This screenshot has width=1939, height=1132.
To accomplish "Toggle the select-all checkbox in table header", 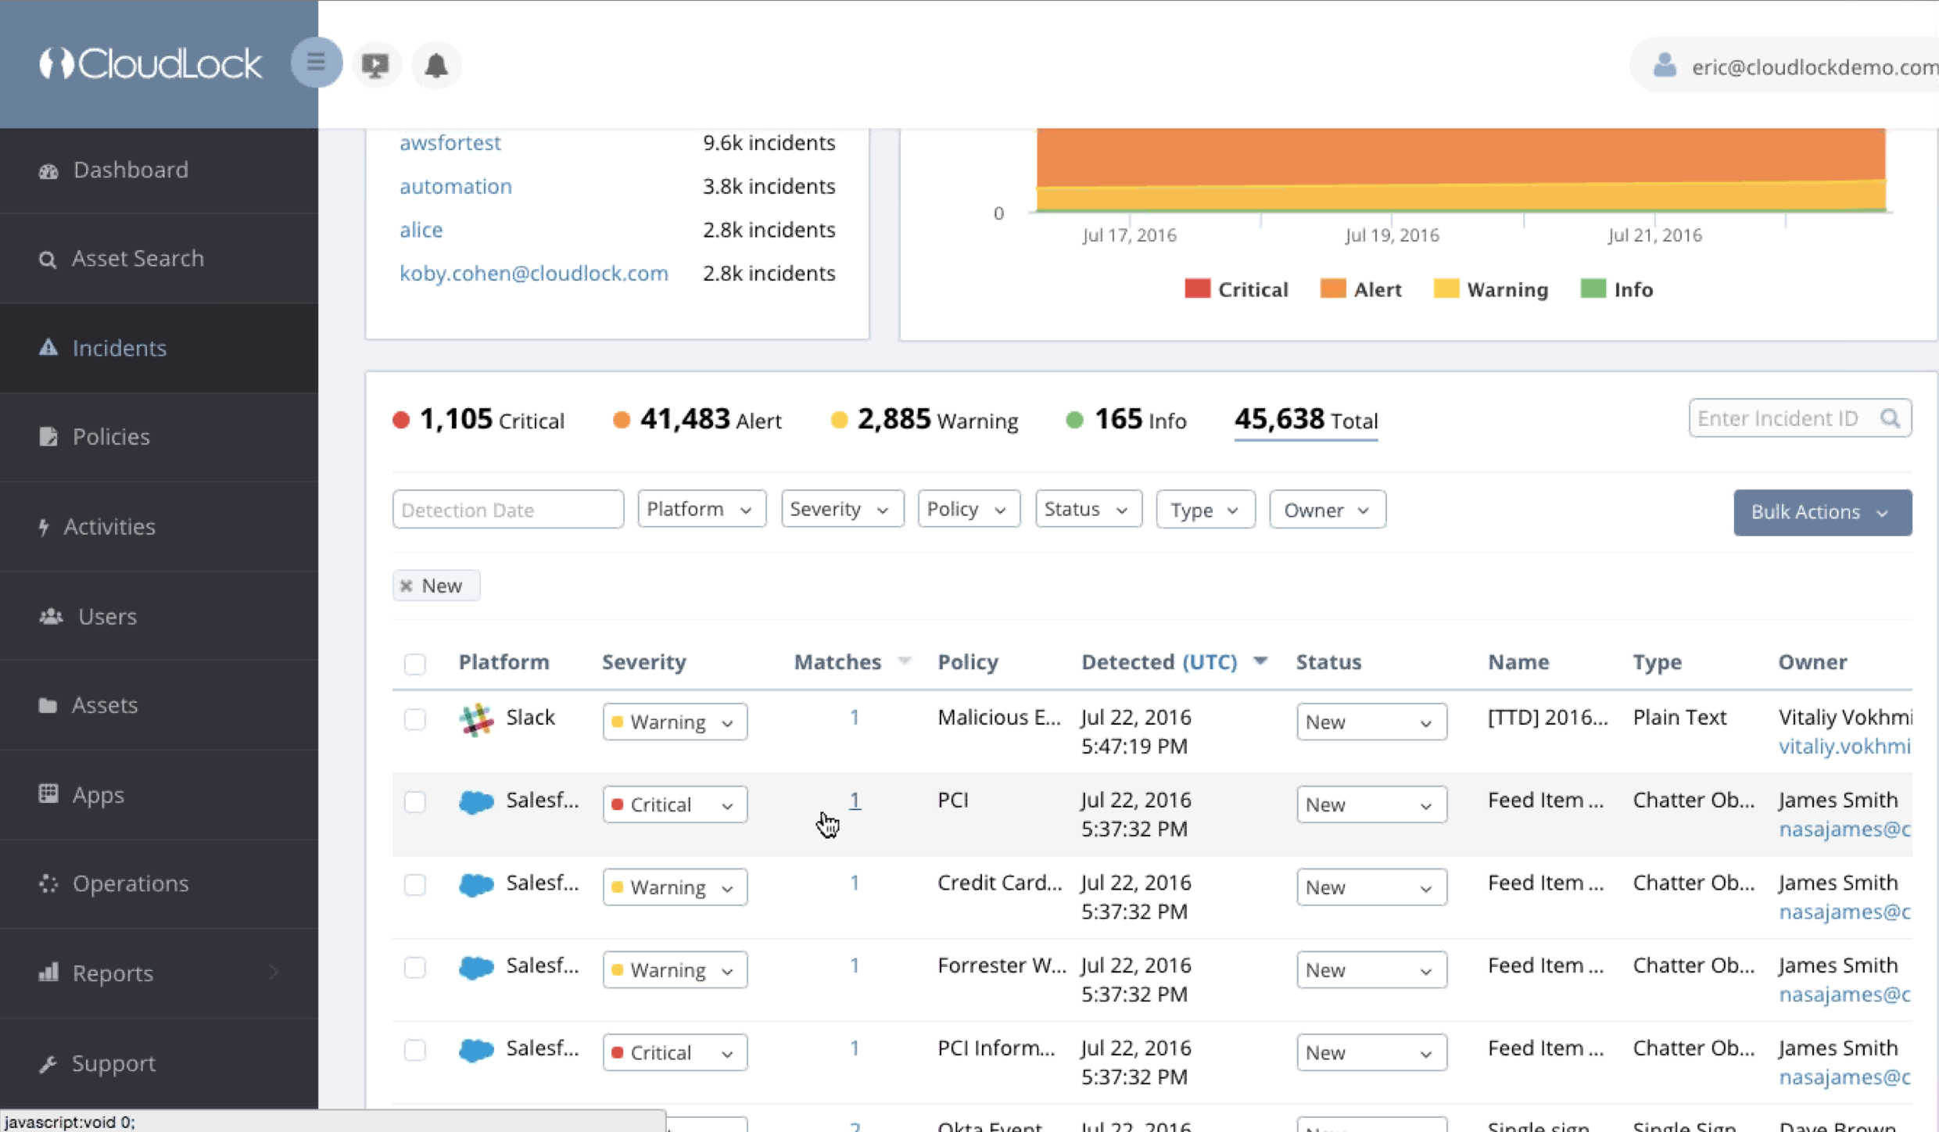I will point(415,664).
